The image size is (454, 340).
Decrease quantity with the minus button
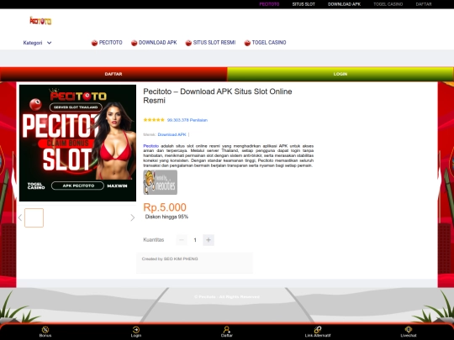(182, 240)
